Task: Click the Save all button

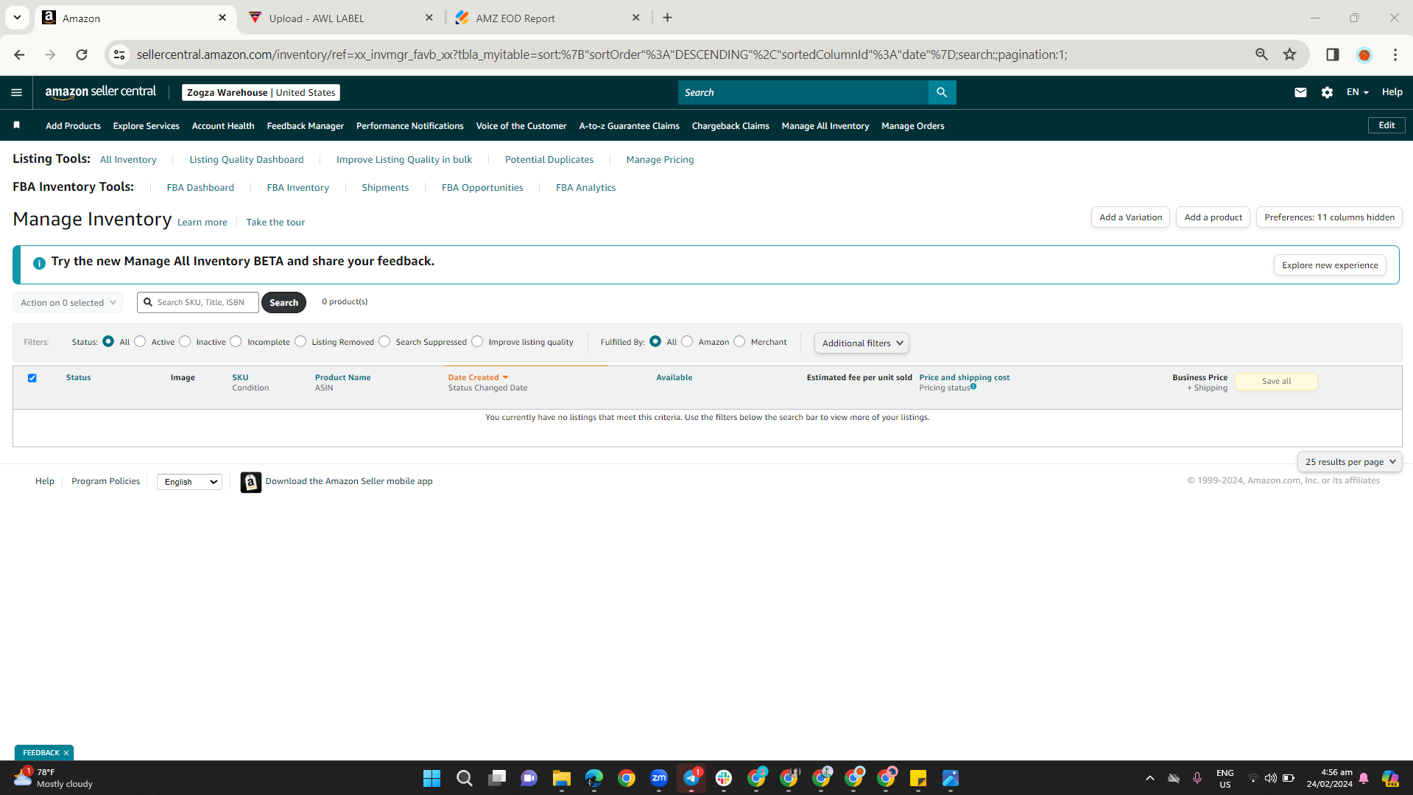Action: click(x=1276, y=382)
